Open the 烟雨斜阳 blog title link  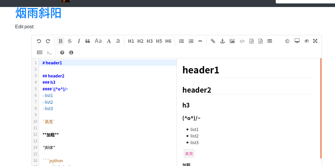[x=38, y=13]
